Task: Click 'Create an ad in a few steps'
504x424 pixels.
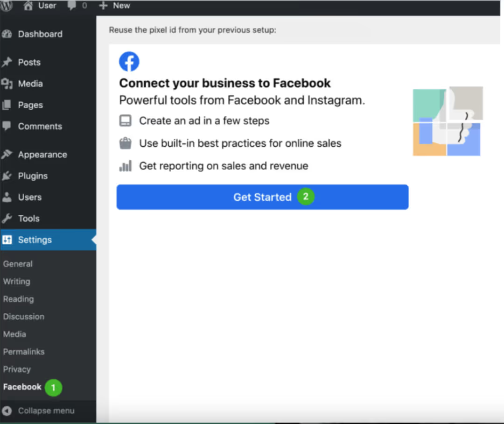Action: pyautogui.click(x=204, y=120)
